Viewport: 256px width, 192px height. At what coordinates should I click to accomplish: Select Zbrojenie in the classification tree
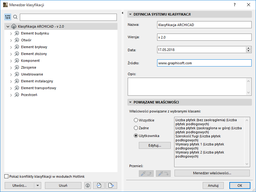[29, 67]
